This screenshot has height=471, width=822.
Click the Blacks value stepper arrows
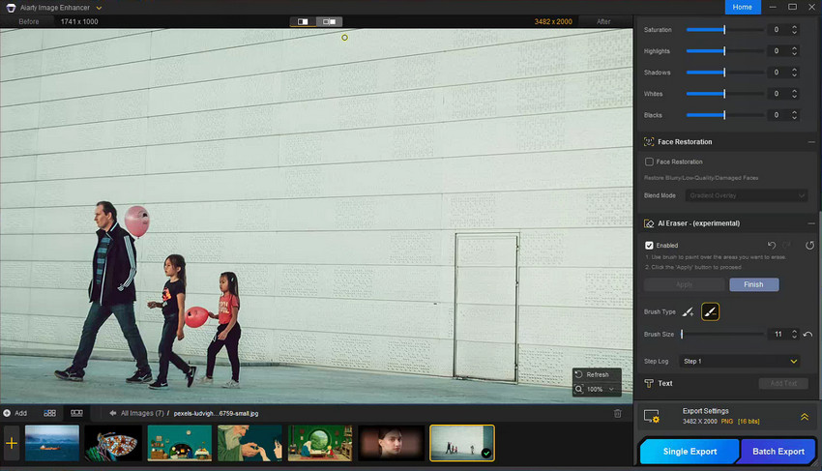(795, 115)
